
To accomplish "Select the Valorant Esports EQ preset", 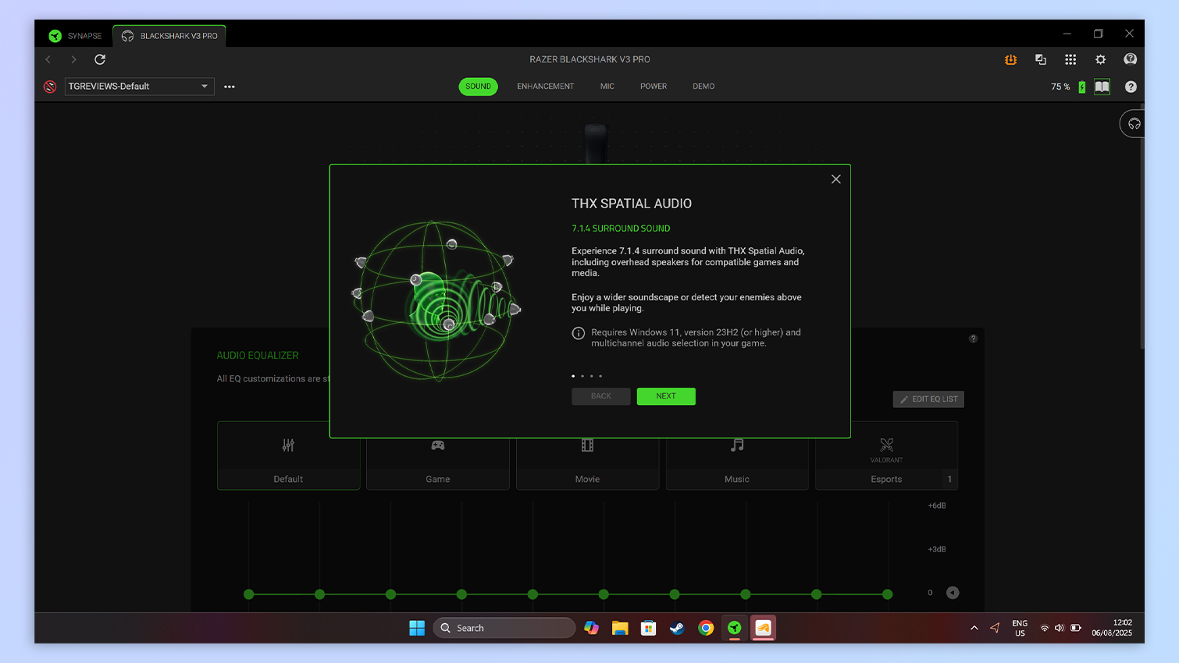I will click(886, 456).
